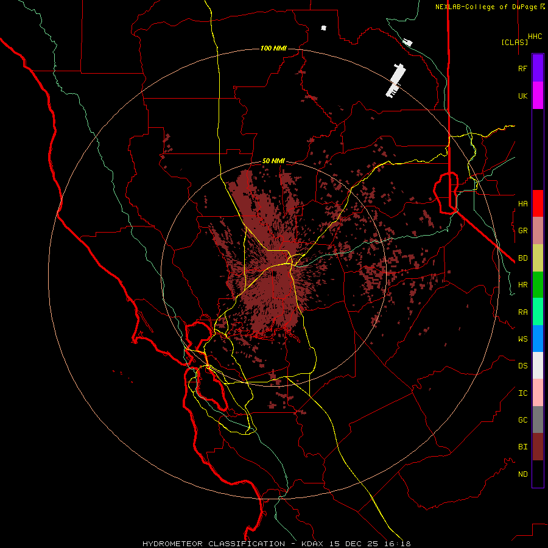Click the '100 NMI' range ring label
548x548 pixels.
[273, 48]
